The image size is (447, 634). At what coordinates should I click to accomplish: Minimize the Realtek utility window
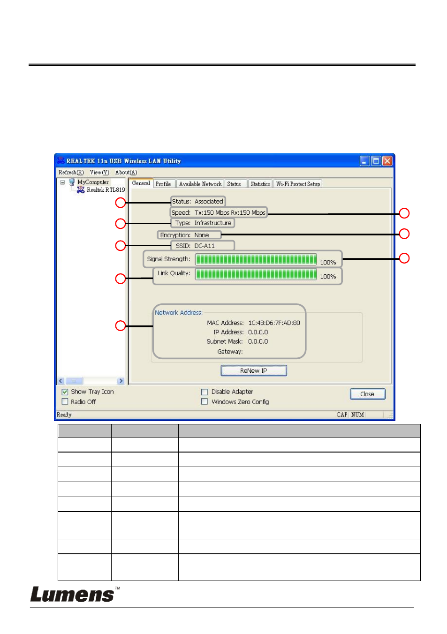[365, 161]
